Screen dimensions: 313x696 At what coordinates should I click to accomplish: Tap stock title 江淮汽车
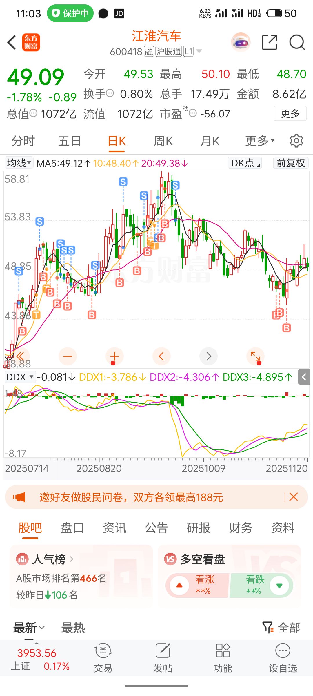[156, 36]
